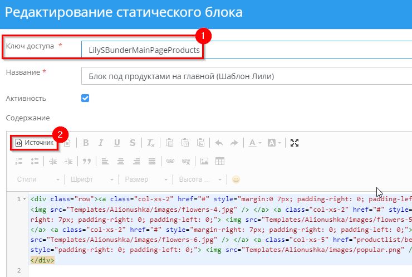Open the Шрифт font dropdown

point(92,179)
